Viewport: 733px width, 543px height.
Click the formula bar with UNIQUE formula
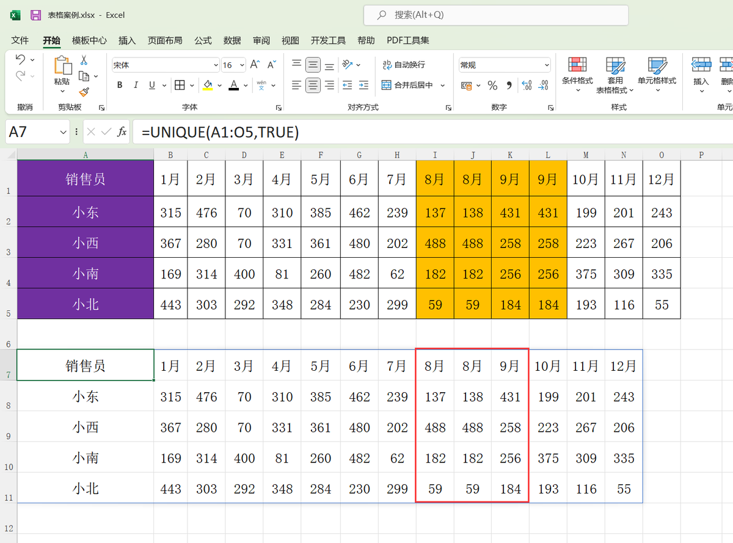point(432,132)
